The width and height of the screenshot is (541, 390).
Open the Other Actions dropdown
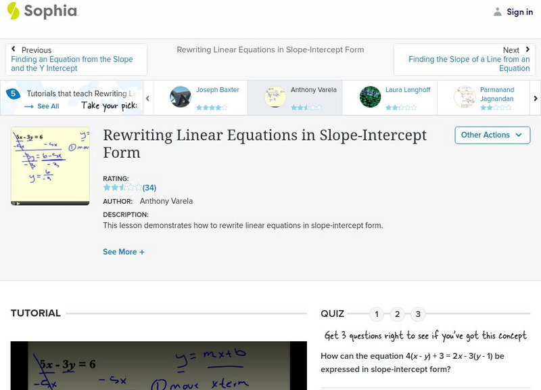coord(492,135)
